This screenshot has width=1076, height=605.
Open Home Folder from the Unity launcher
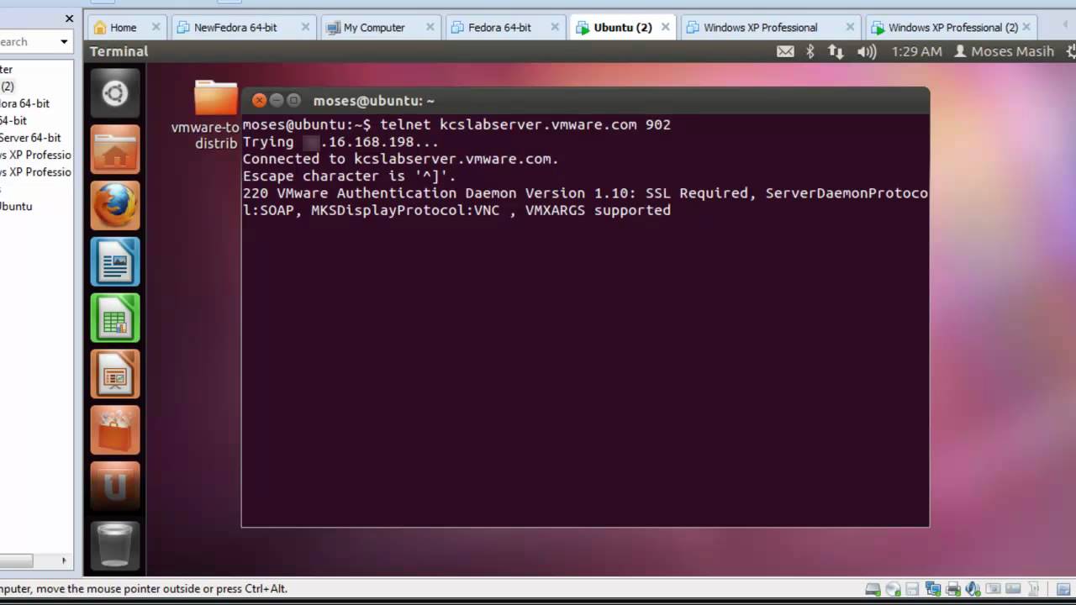(115, 149)
